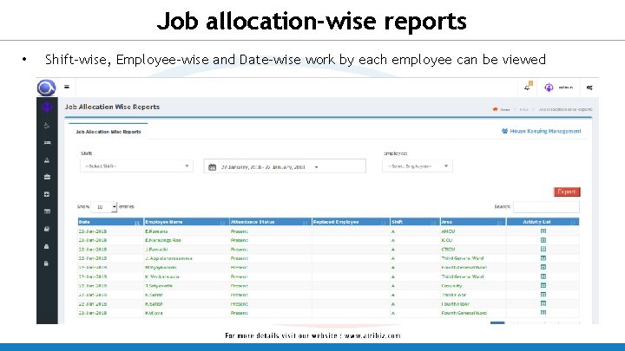Open activity list icon for K.Vijaya row
625x351 pixels.
543,313
